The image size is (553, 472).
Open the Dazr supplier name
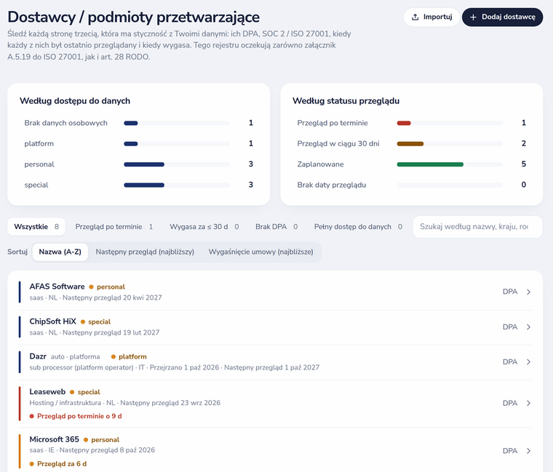coord(38,356)
